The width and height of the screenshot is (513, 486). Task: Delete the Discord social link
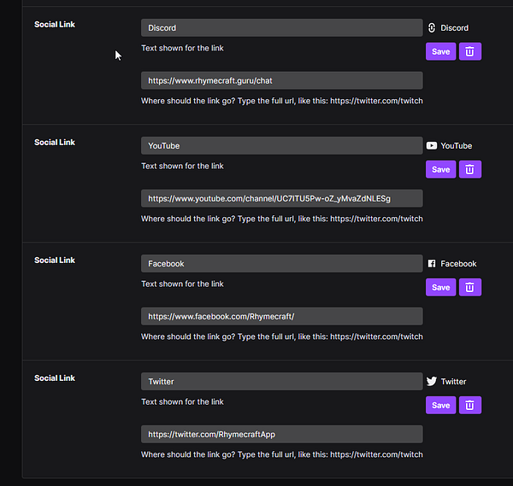pos(470,52)
